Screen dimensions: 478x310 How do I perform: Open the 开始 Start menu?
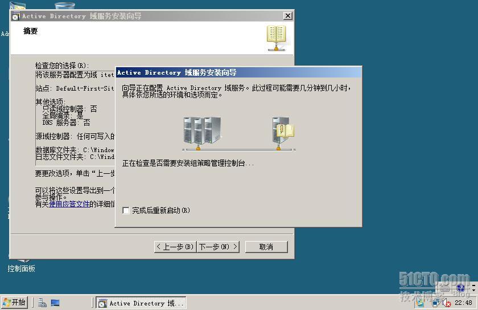[14, 303]
